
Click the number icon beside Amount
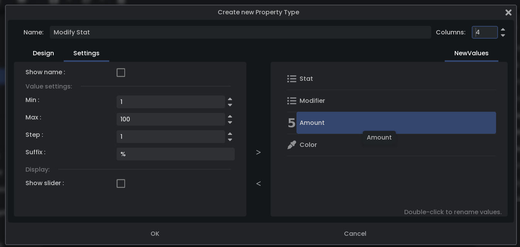click(x=291, y=123)
